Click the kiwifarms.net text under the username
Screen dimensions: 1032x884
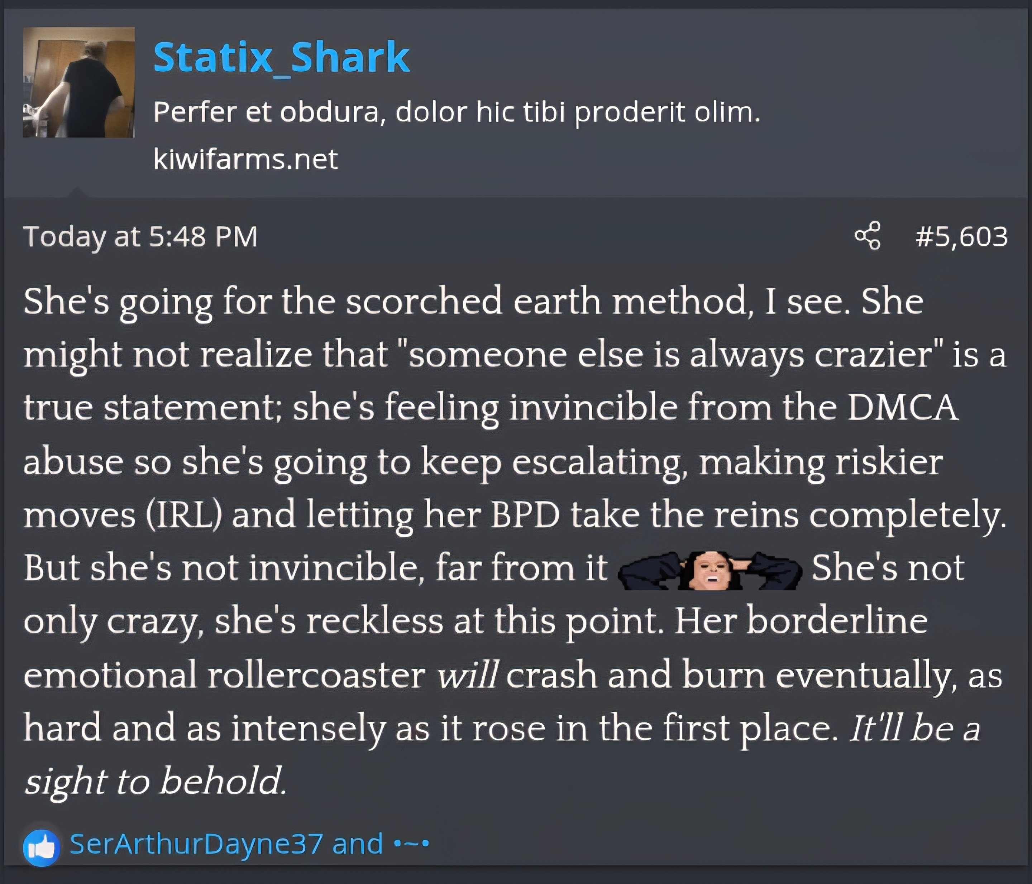[x=245, y=159]
